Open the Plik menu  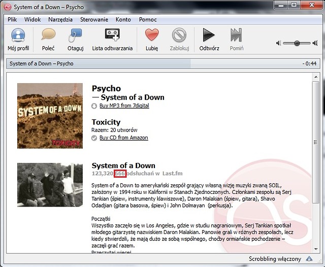click(x=12, y=20)
